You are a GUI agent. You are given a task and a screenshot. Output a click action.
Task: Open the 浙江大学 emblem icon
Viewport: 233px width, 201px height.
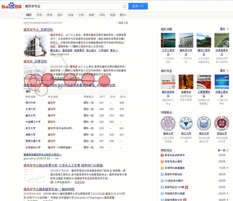point(186,123)
